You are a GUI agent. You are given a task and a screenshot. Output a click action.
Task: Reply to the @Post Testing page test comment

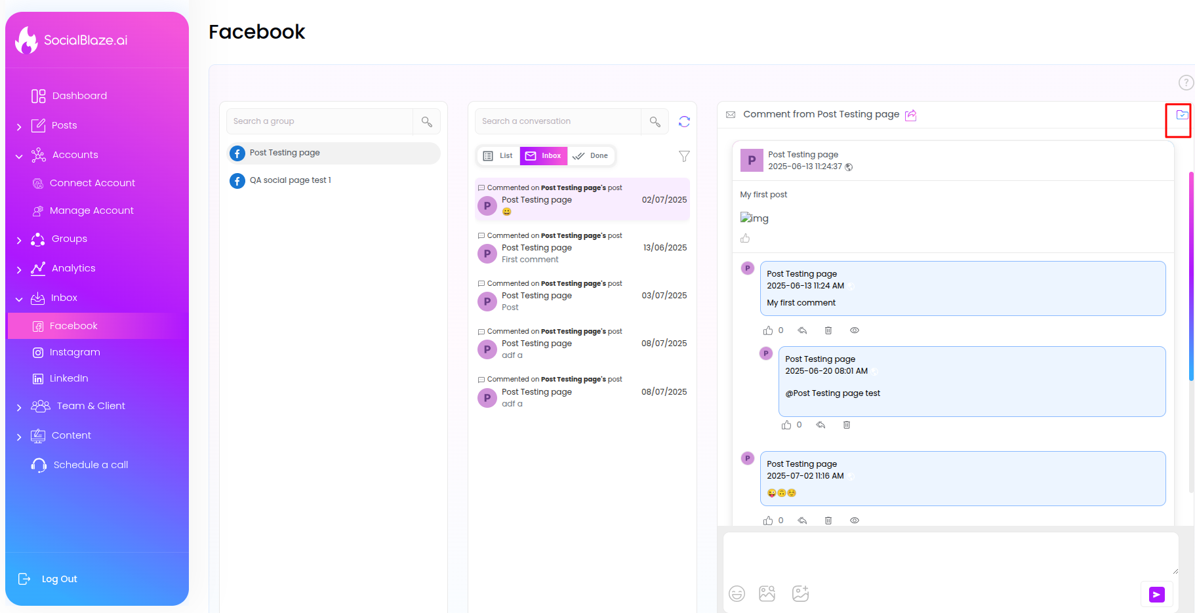[820, 425]
